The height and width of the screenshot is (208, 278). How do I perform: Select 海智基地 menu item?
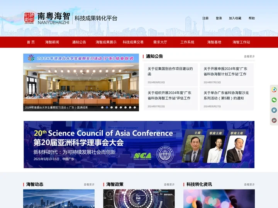point(214,42)
